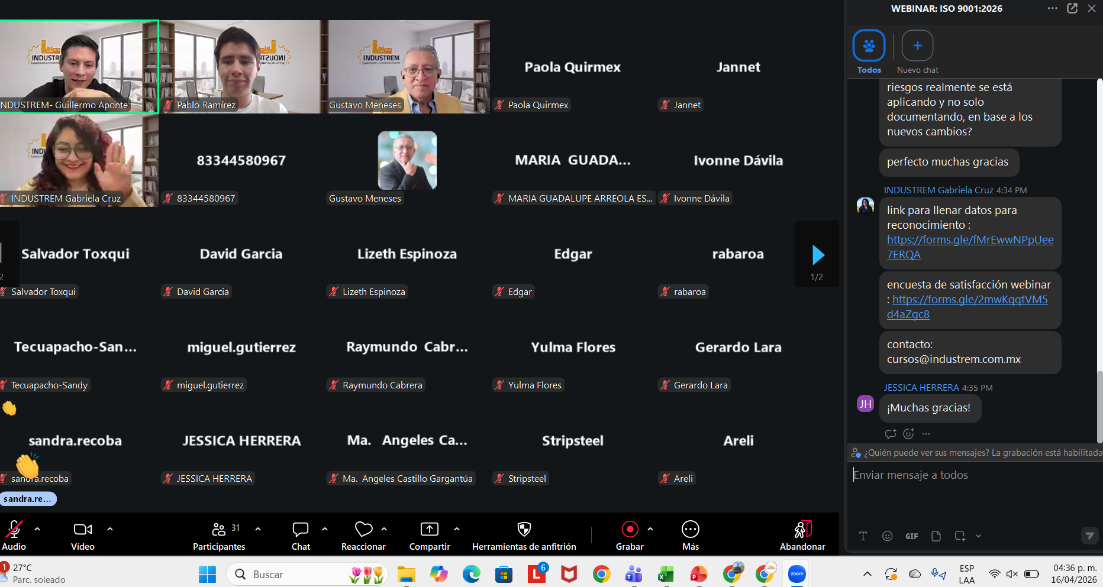The height and width of the screenshot is (587, 1103).
Task: Pop out the chat window
Action: coord(1072,8)
